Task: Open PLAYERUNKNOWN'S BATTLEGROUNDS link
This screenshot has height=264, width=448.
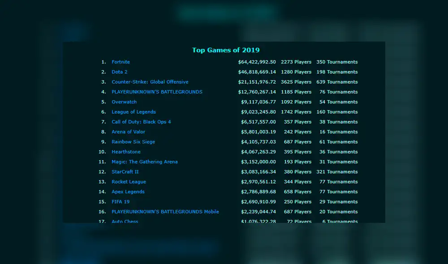Action: point(158,92)
